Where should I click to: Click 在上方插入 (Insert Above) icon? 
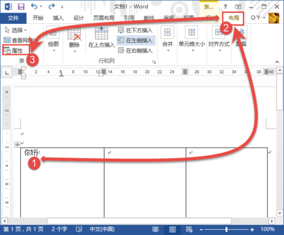[102, 33]
